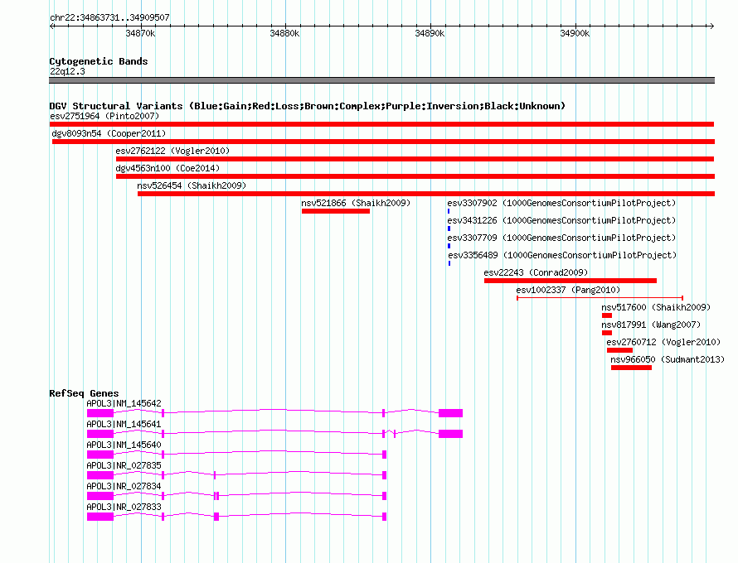Select the RefSeq Genes track title

click(x=84, y=393)
